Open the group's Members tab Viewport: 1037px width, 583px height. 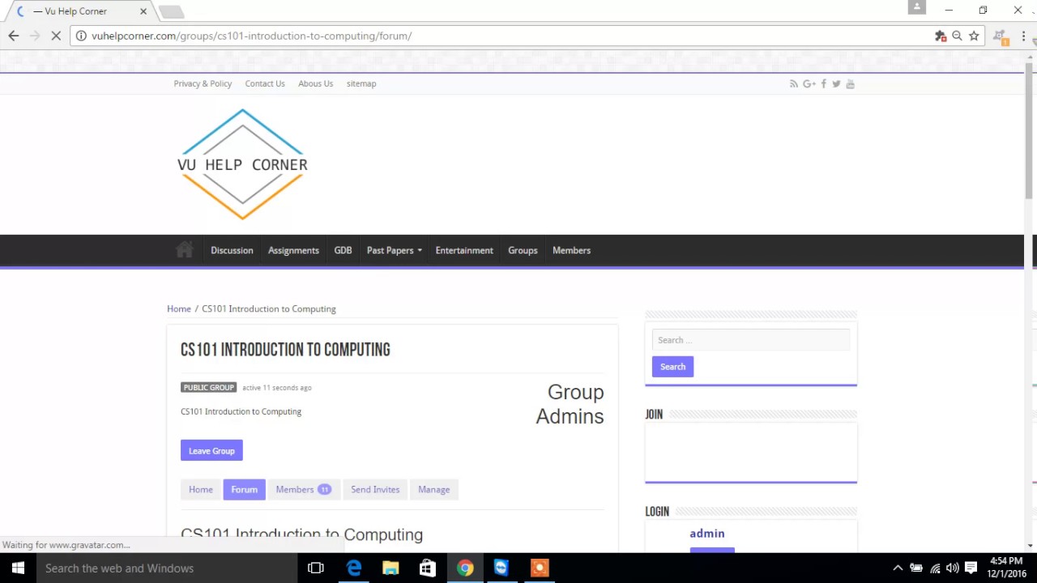303,489
